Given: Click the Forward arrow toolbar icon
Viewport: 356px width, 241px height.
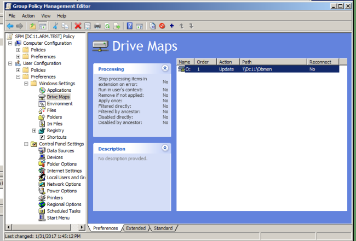Looking at the screenshot, I should pyautogui.click(x=20, y=26).
